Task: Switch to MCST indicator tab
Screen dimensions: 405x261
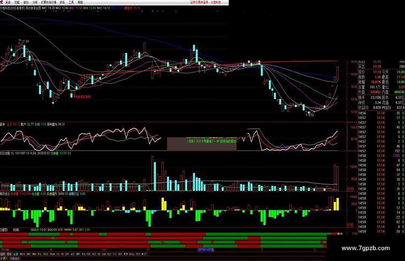Action: coord(144,254)
